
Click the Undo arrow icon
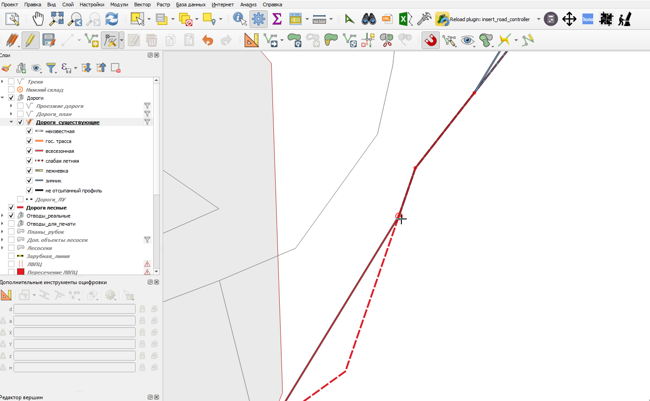coord(207,40)
